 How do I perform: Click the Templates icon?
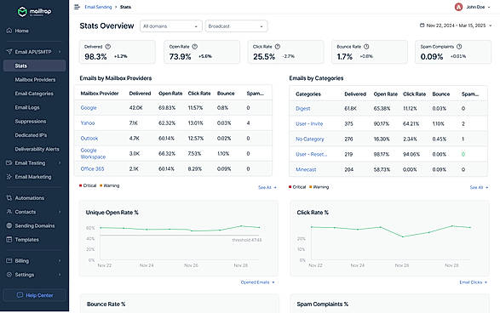click(x=9, y=240)
